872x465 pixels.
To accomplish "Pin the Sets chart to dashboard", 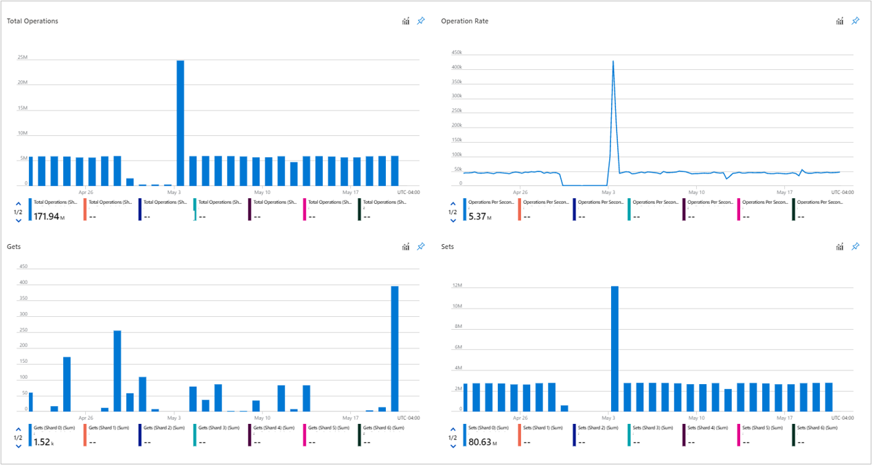I will (856, 246).
